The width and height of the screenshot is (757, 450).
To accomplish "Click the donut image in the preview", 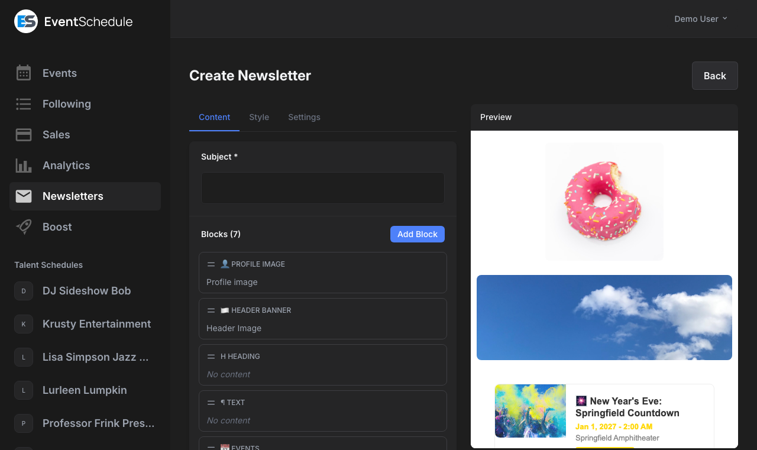I will 604,202.
